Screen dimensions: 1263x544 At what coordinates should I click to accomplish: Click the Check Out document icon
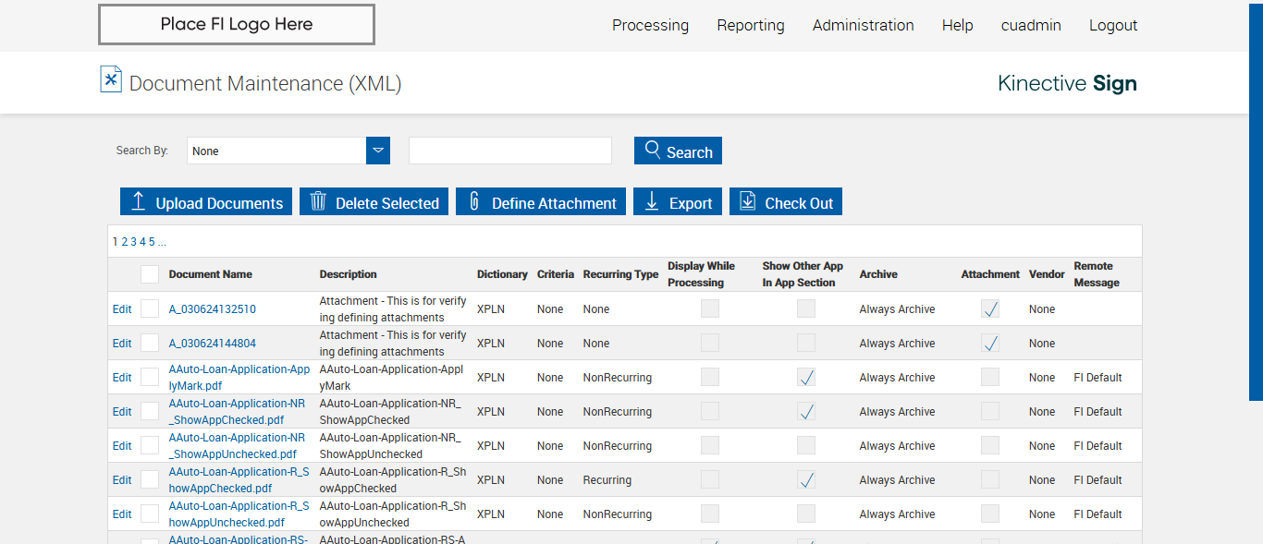pyautogui.click(x=748, y=201)
